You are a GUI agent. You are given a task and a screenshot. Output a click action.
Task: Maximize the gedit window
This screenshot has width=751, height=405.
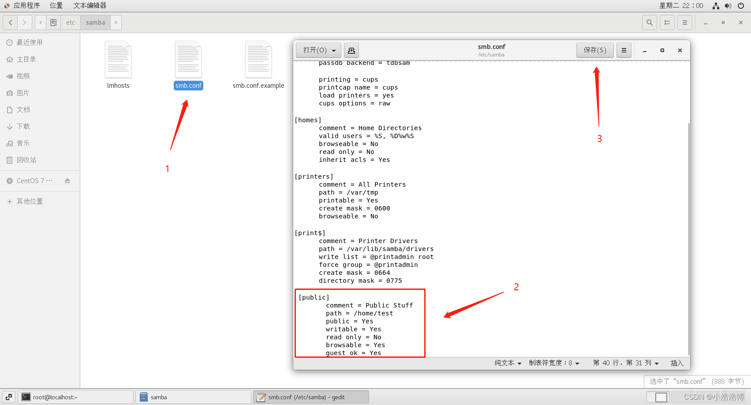662,50
